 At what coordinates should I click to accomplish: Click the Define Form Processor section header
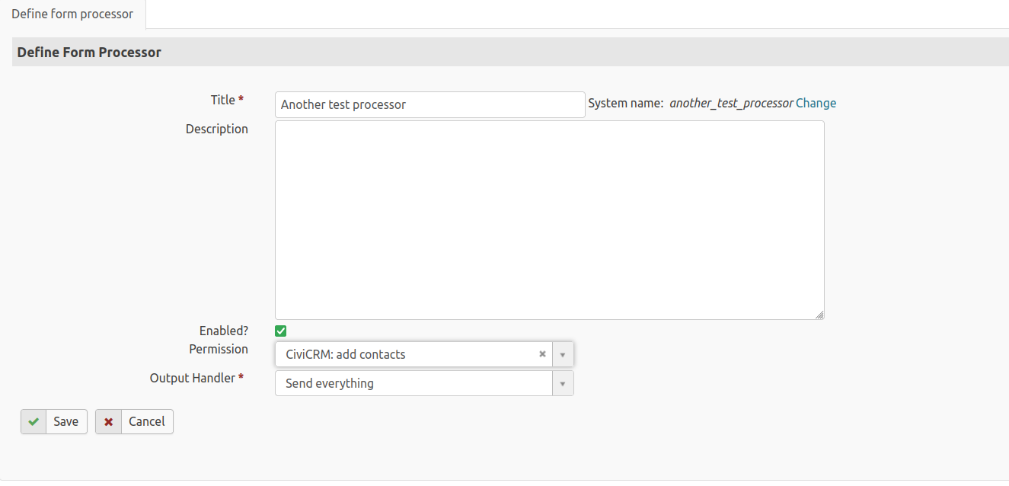(x=89, y=53)
